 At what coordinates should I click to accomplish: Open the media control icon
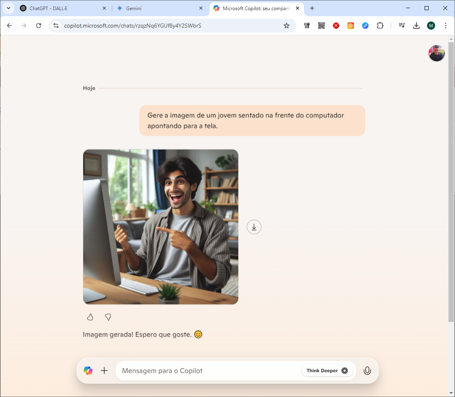point(401,26)
